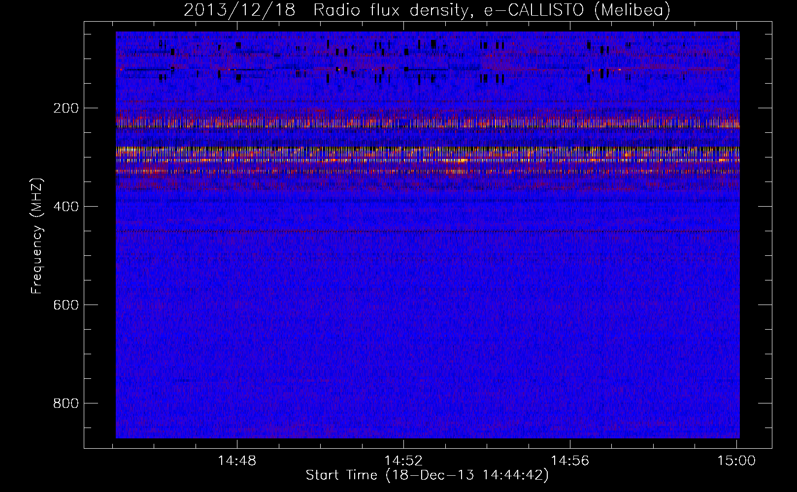
Task: Click the 800 frequency tick label
Action: (66, 403)
